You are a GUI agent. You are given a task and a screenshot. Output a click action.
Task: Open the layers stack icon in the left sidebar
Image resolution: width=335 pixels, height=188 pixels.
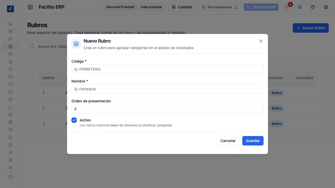click(x=10, y=115)
